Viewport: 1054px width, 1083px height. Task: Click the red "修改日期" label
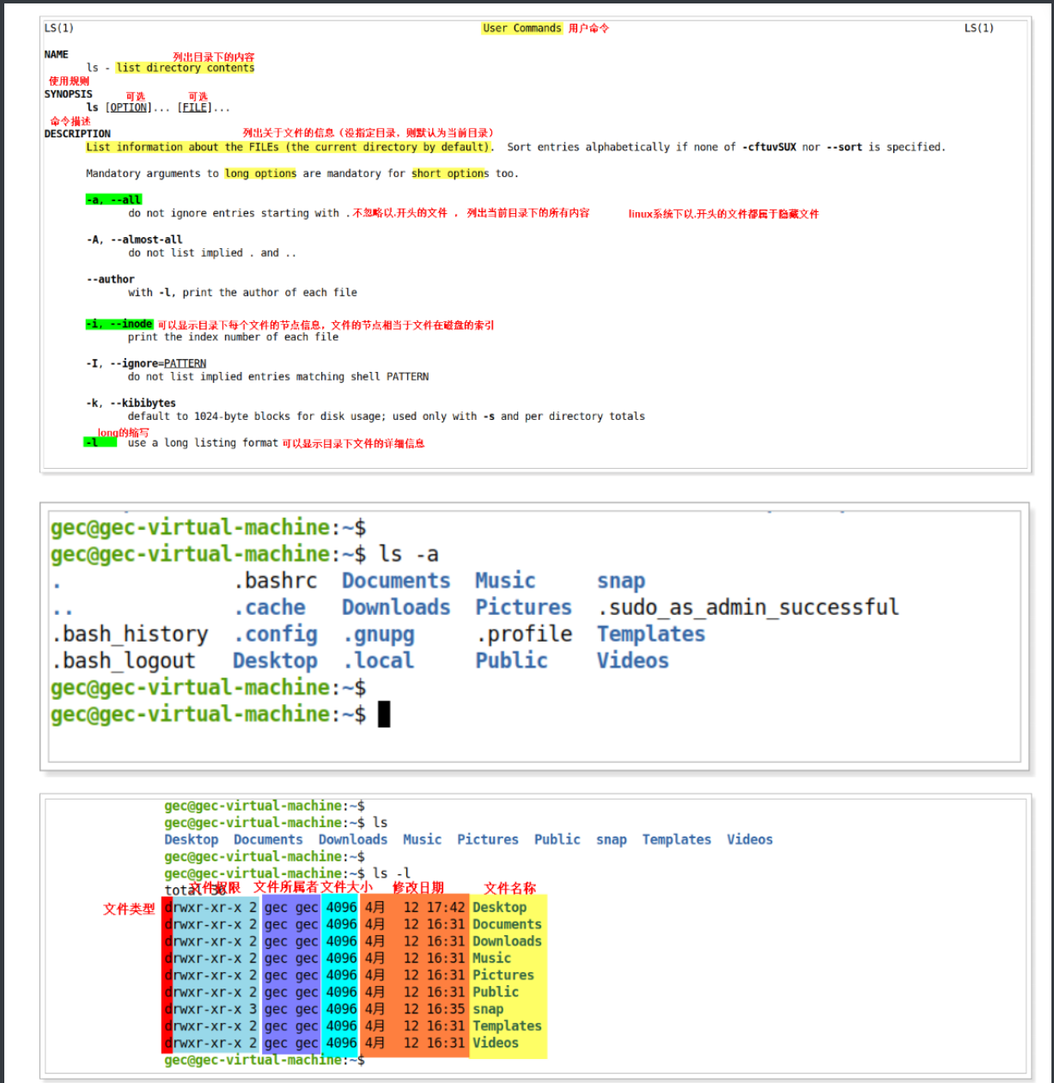tap(418, 887)
